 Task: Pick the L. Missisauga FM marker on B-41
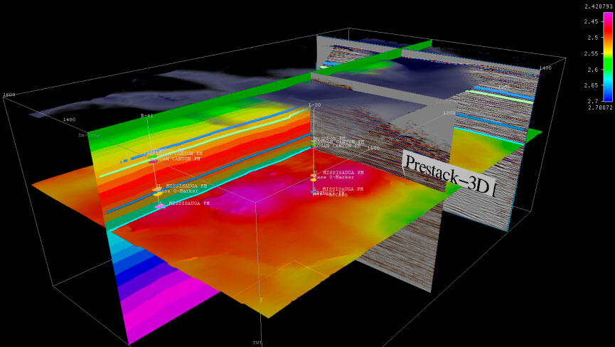tap(161, 205)
